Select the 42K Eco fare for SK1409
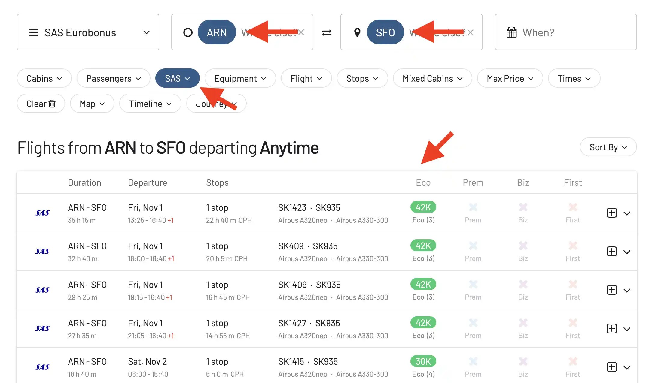This screenshot has width=652, height=383. pos(423,284)
